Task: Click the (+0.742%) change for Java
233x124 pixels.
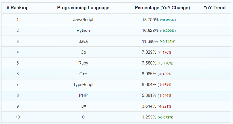Action: (x=168, y=42)
